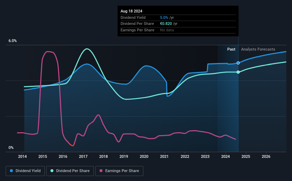Click the Analysts Forecasts label
The image size is (292, 181).
pos(258,49)
